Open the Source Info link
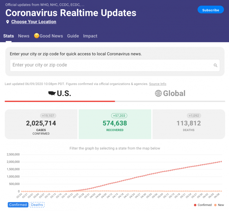 (x=157, y=84)
